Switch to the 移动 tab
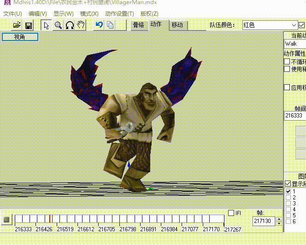 177,25
